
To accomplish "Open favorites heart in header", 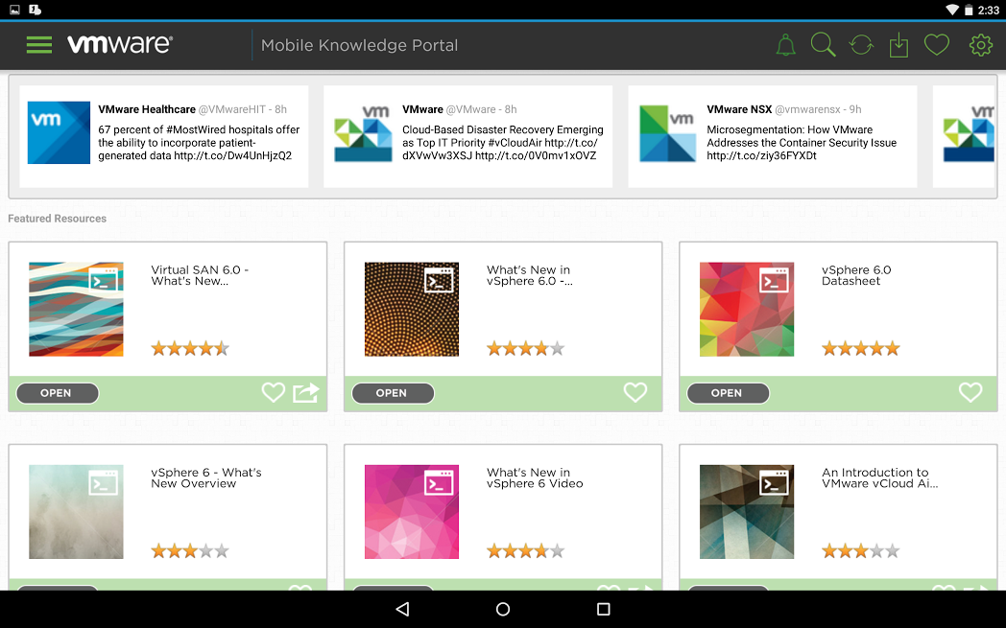I will [x=936, y=44].
